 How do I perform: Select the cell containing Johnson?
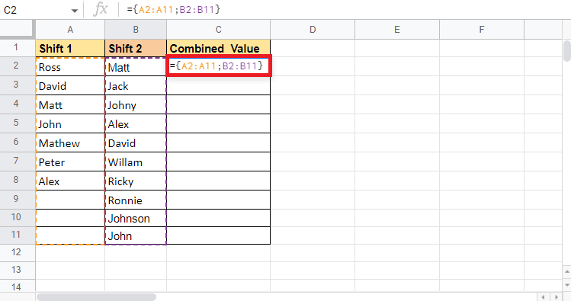(x=136, y=218)
